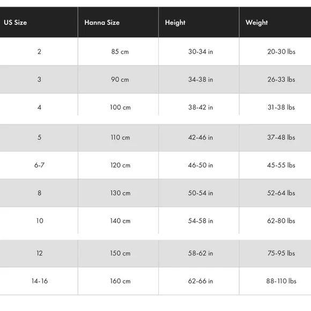
Task: Click the 62-80 lbs weight cell
Action: tap(275, 220)
